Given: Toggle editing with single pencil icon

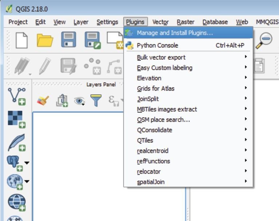Looking at the screenshot, I should [45, 66].
